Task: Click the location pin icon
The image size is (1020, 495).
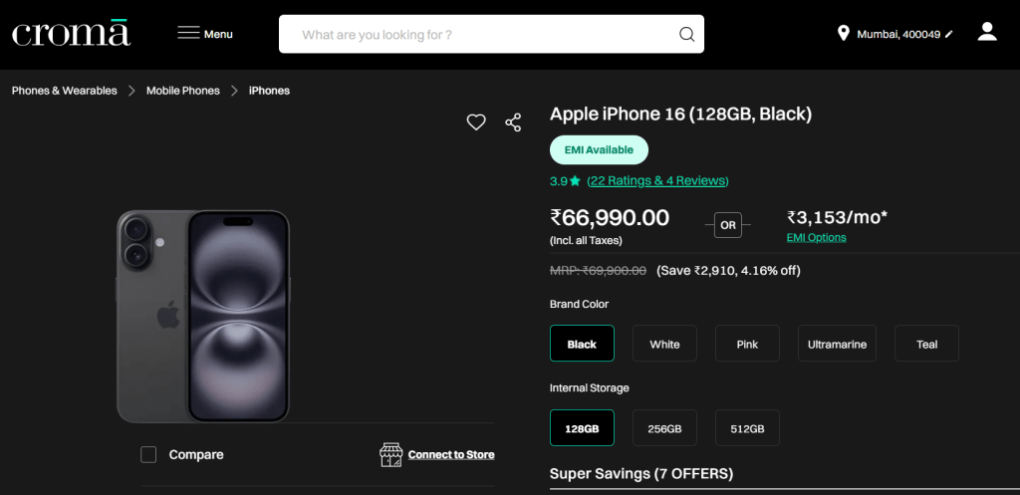Action: point(844,34)
